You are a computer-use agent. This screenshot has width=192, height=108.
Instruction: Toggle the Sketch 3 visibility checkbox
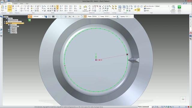[9, 31]
